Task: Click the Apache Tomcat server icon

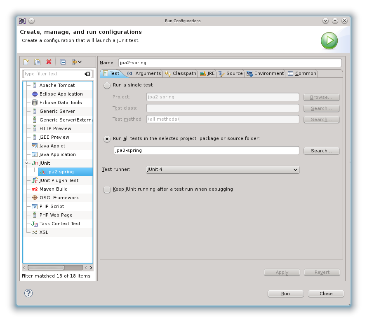Action: pyautogui.click(x=35, y=85)
